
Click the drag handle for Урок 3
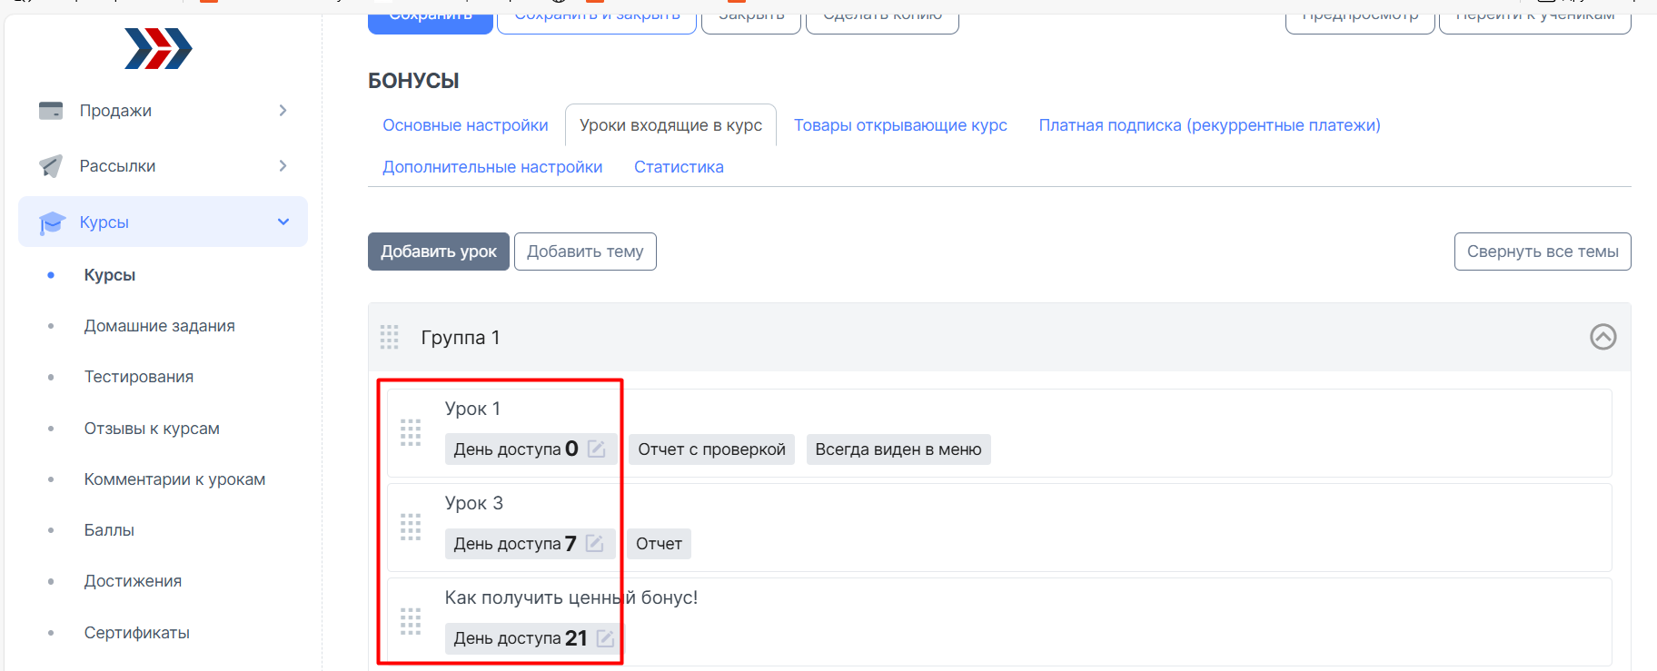click(411, 527)
